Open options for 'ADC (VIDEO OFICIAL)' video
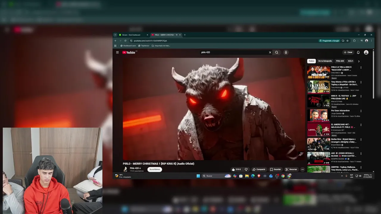Image resolution: width=381 pixels, height=214 pixels. pyautogui.click(x=361, y=154)
